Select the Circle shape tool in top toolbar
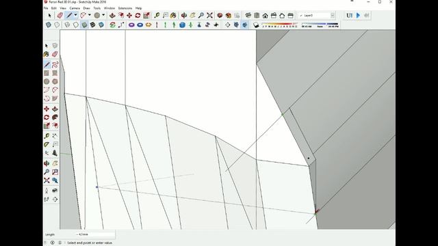Image resolution: width=438 pixels, height=246 pixels. [97, 15]
